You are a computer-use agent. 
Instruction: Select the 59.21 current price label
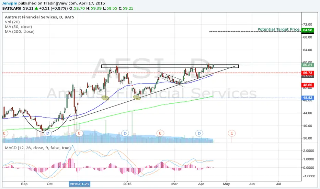308,65
